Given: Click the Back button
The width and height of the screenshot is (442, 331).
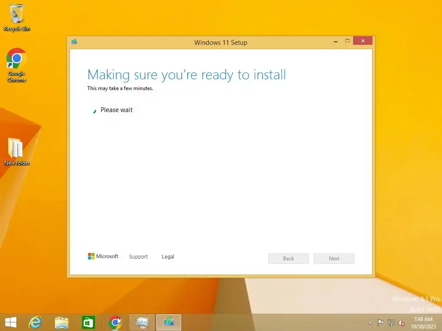Looking at the screenshot, I should 289,259.
